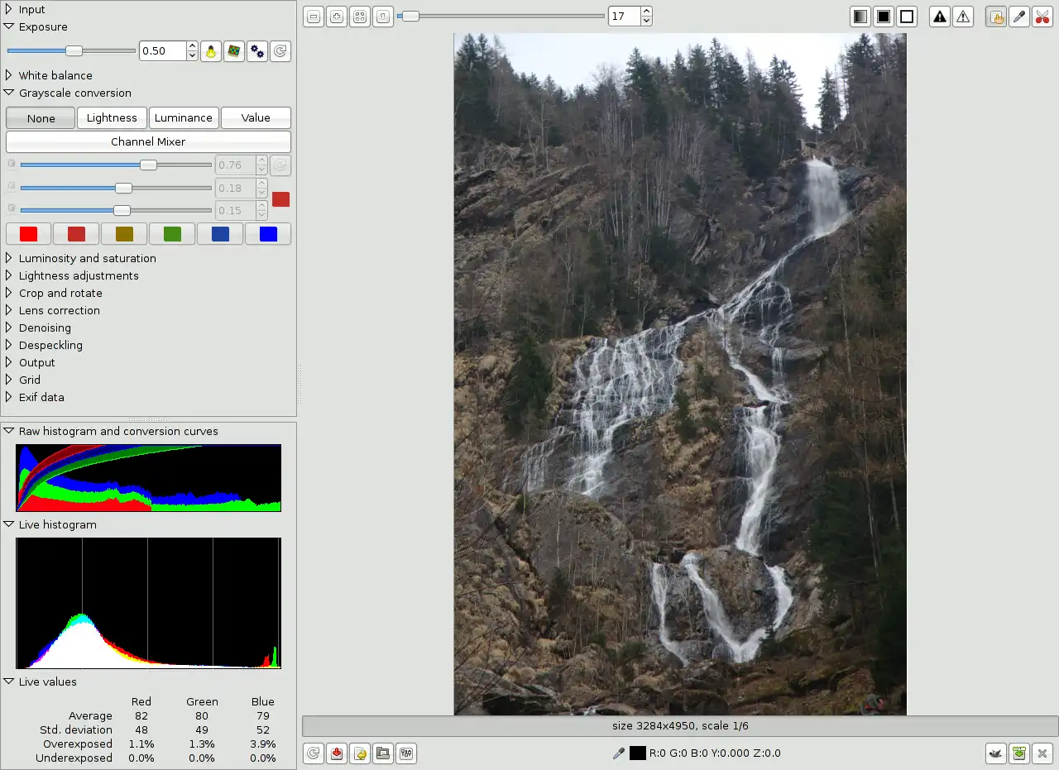Click the folder icon in the bottom bar
Viewport: 1059px width, 770px height.
(383, 753)
